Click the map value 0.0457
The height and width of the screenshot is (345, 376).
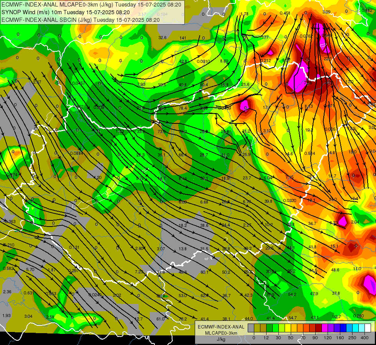[78, 83]
